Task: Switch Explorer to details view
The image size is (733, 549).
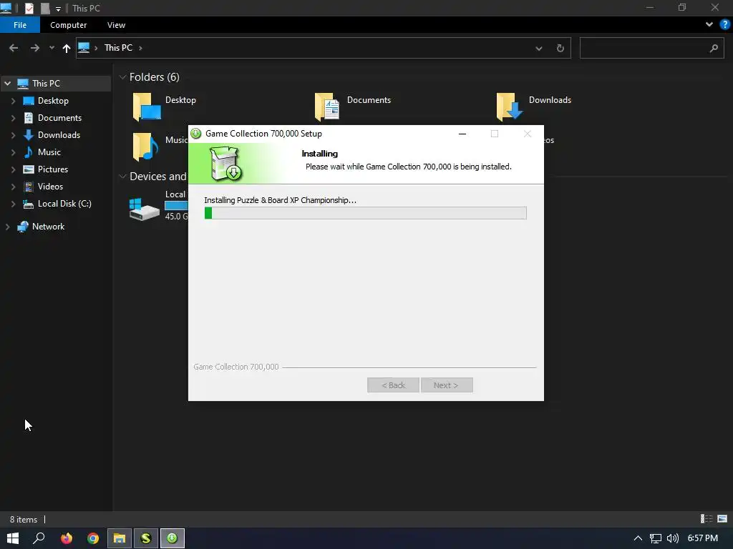Action: pos(706,519)
